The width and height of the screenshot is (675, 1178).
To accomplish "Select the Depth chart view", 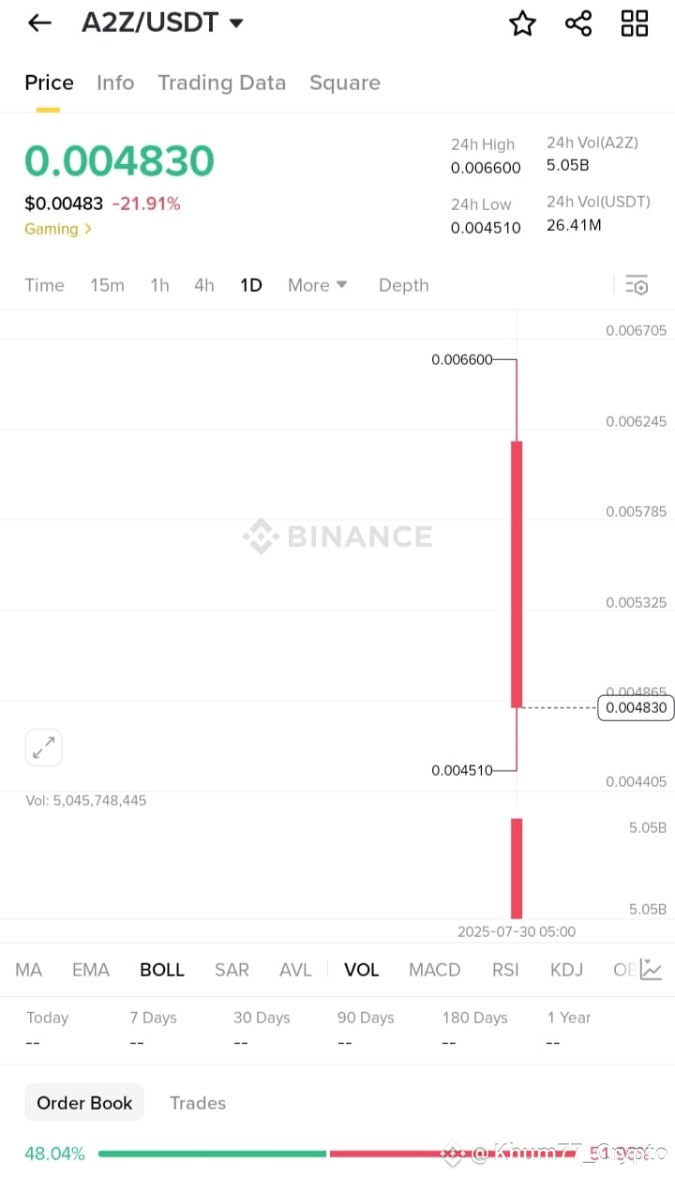I will [x=403, y=285].
